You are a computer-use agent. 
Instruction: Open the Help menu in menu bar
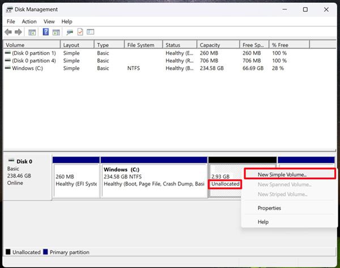pos(67,21)
